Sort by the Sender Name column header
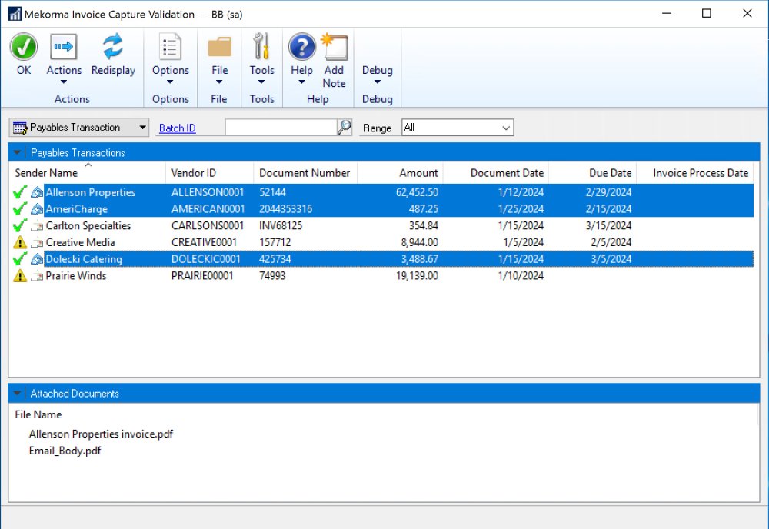This screenshot has height=529, width=769. point(46,173)
